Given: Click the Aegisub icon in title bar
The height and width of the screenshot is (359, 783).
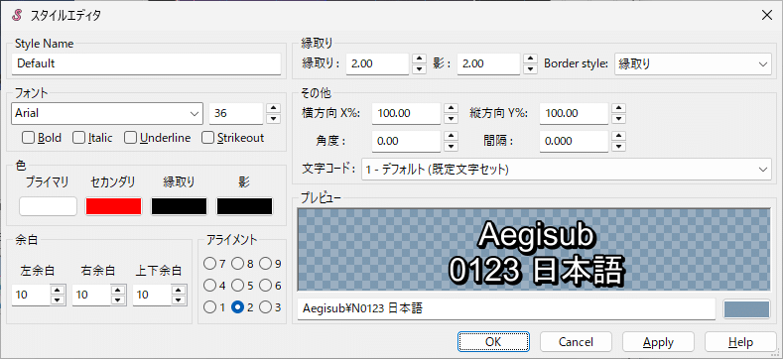Looking at the screenshot, I should pos(17,15).
